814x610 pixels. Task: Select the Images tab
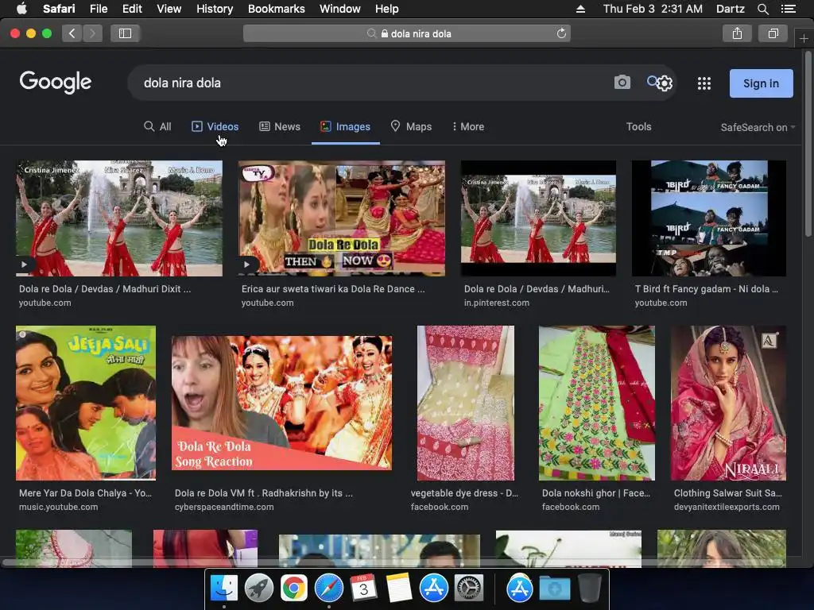click(345, 126)
